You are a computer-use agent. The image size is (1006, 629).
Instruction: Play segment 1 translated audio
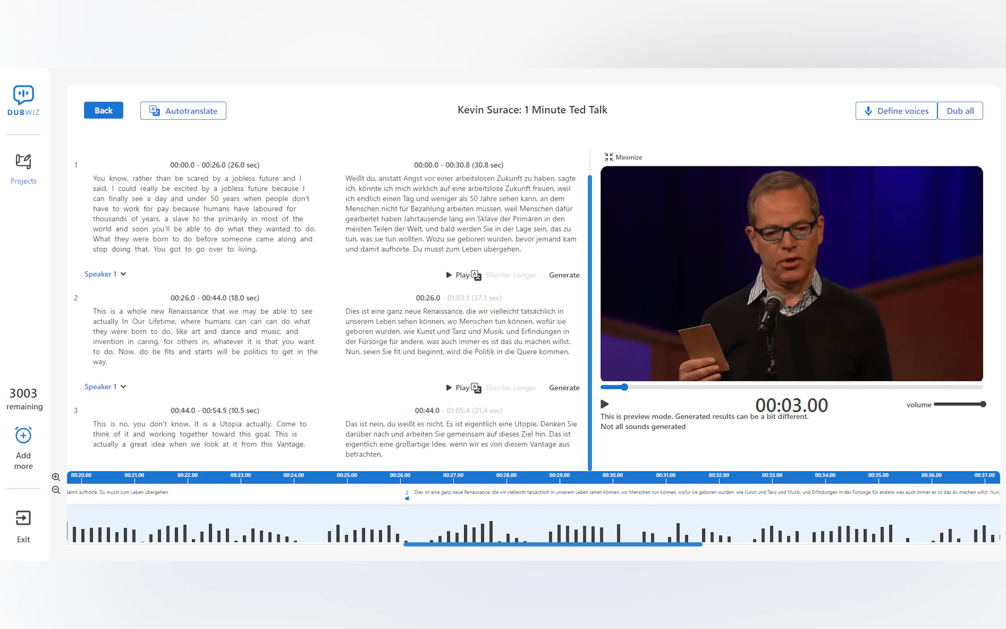(x=457, y=275)
